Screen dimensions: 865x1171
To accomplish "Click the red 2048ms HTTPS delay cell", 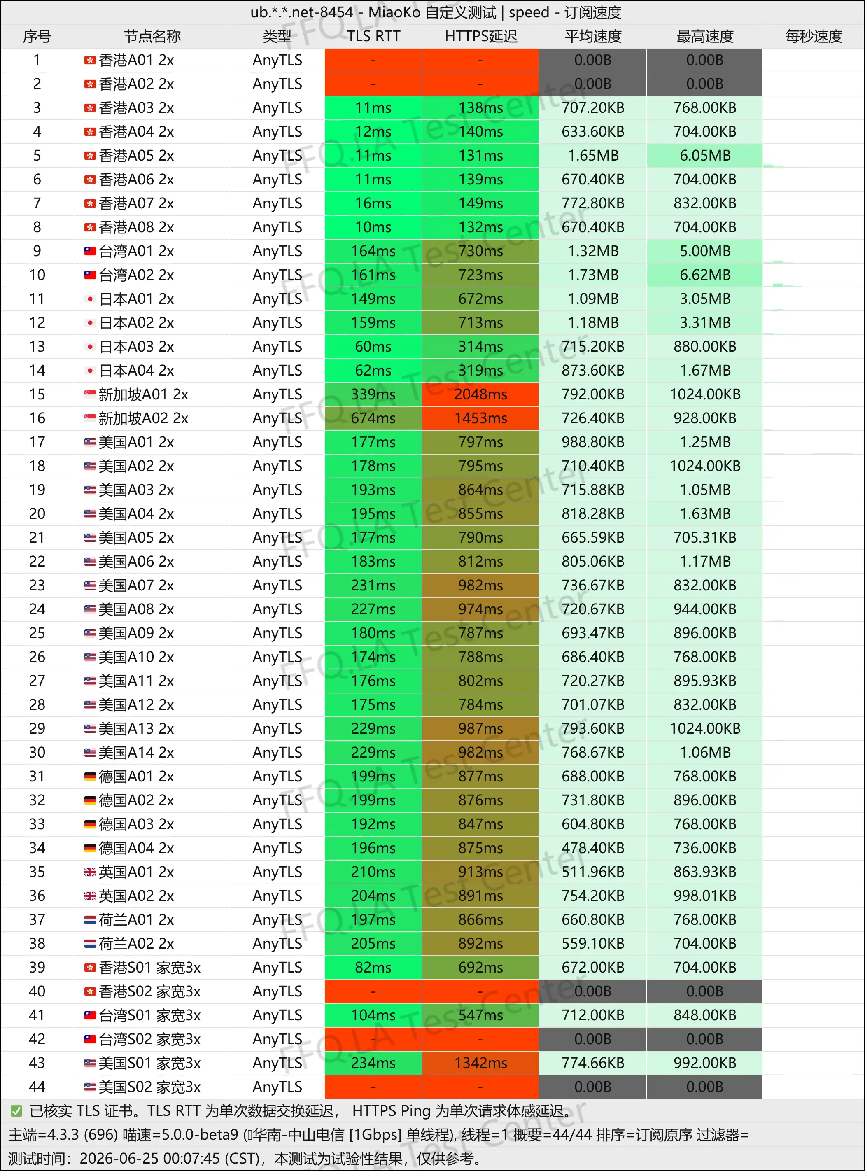I will click(480, 394).
